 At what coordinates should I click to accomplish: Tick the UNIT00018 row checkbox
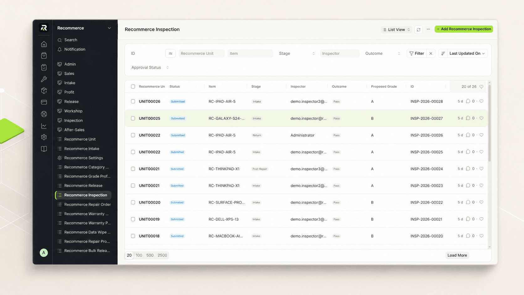click(x=133, y=236)
